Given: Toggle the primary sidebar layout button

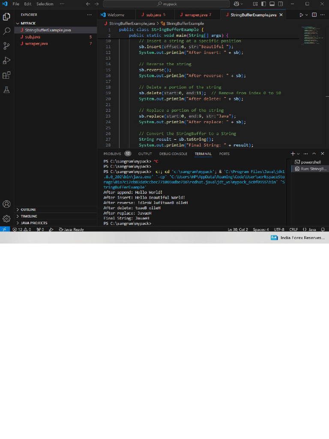Looking at the screenshot, I should [x=263, y=4].
